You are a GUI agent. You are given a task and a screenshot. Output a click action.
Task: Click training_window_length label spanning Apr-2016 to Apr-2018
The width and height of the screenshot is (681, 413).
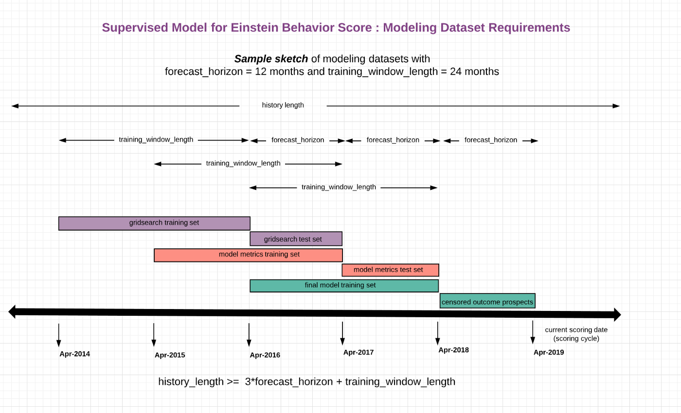click(x=339, y=187)
